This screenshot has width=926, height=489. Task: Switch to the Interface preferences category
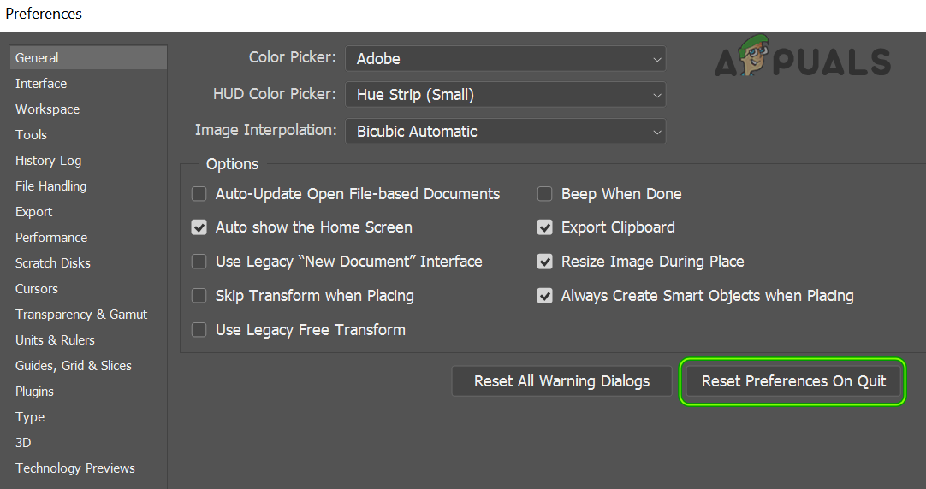[41, 84]
